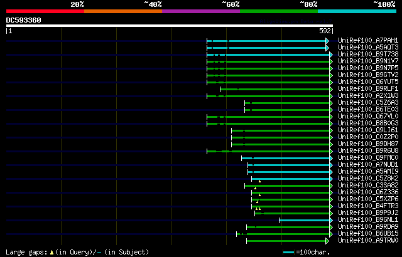Select the UniRef100_B4FTR3 label
The width and height of the screenshot is (402, 257).
[368, 206]
